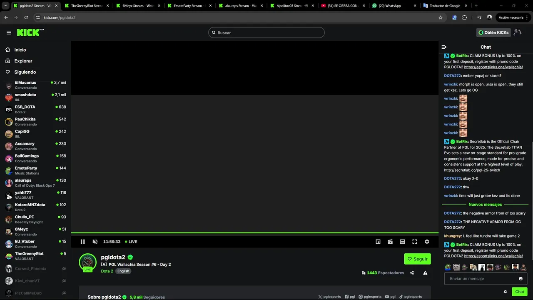
Task: Open ESB_DOTA channel in sidebar
Action: [x=35, y=110]
